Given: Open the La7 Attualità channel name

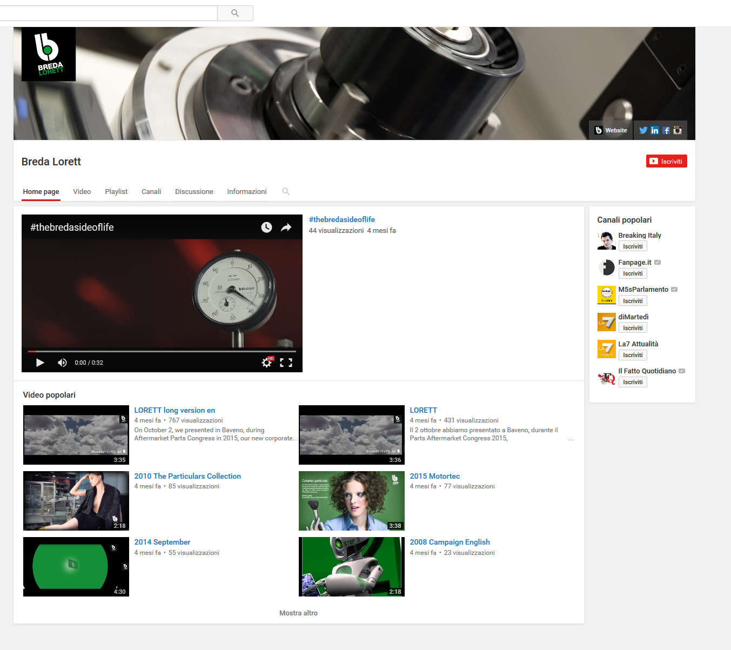Looking at the screenshot, I should pos(638,344).
